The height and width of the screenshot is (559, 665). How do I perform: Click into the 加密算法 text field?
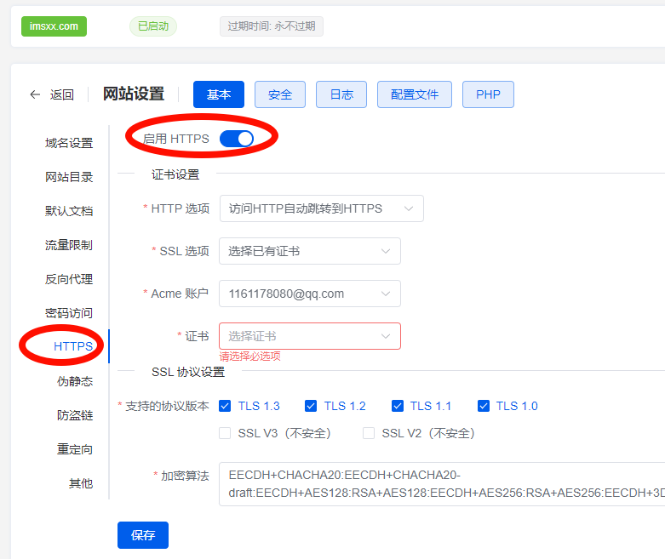tap(442, 484)
